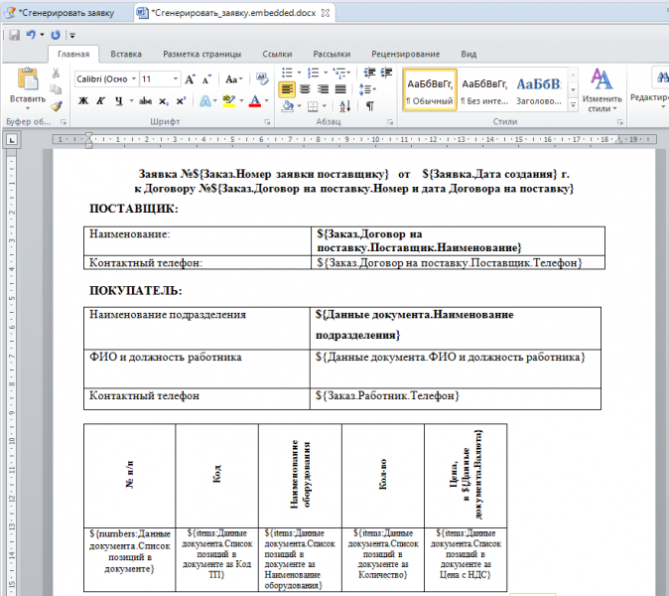Open the change case Аа dropdown
The height and width of the screenshot is (596, 669).
[x=233, y=79]
